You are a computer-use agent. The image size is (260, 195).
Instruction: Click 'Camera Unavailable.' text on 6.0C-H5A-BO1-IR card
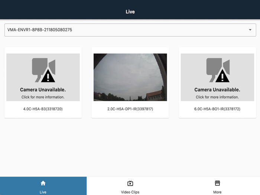tap(217, 90)
